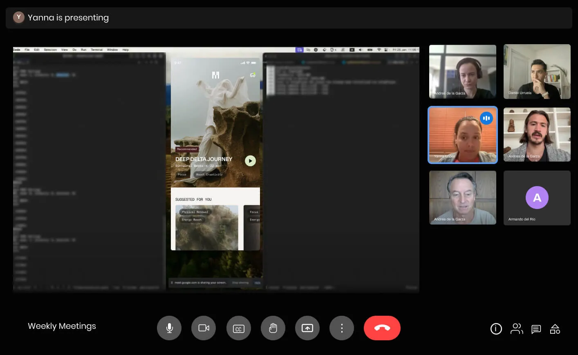Open the three-dot more options menu

342,328
